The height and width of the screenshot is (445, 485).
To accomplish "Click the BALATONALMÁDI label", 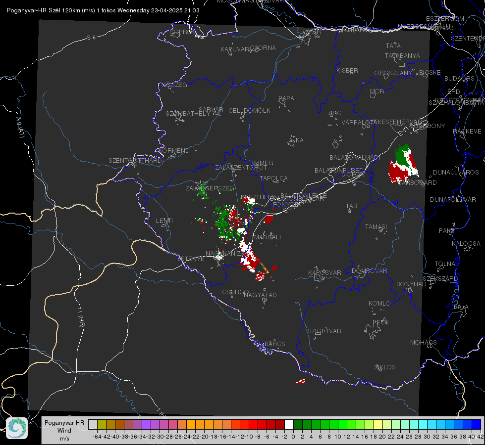I will pyautogui.click(x=354, y=158).
